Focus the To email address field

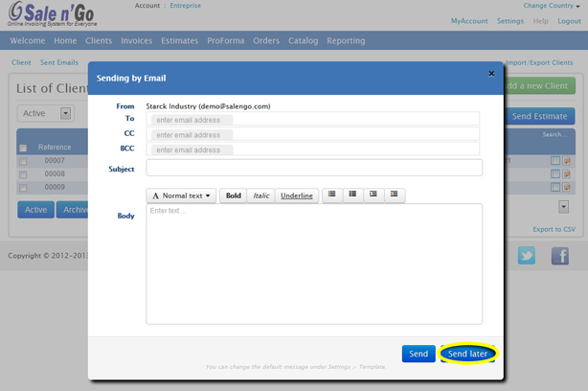point(313,119)
